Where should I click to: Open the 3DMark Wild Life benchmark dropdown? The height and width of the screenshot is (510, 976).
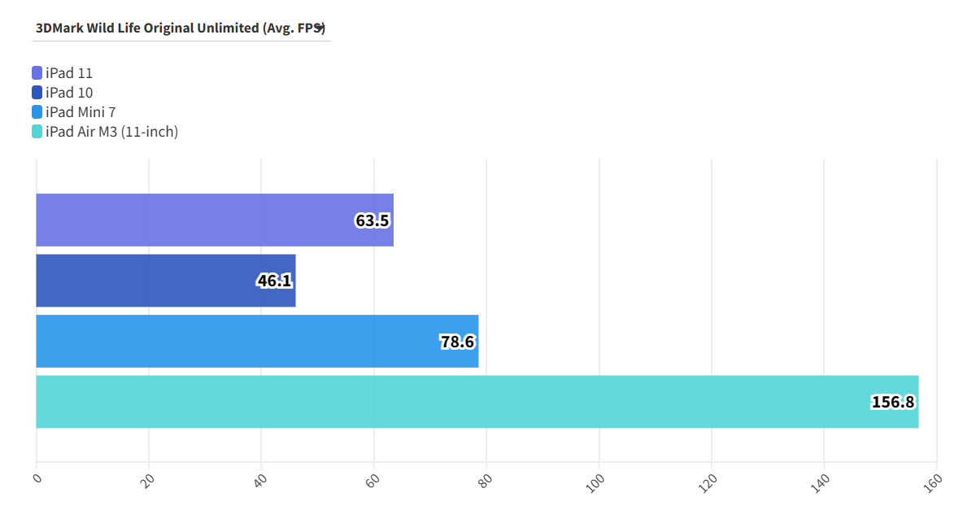pos(181,28)
